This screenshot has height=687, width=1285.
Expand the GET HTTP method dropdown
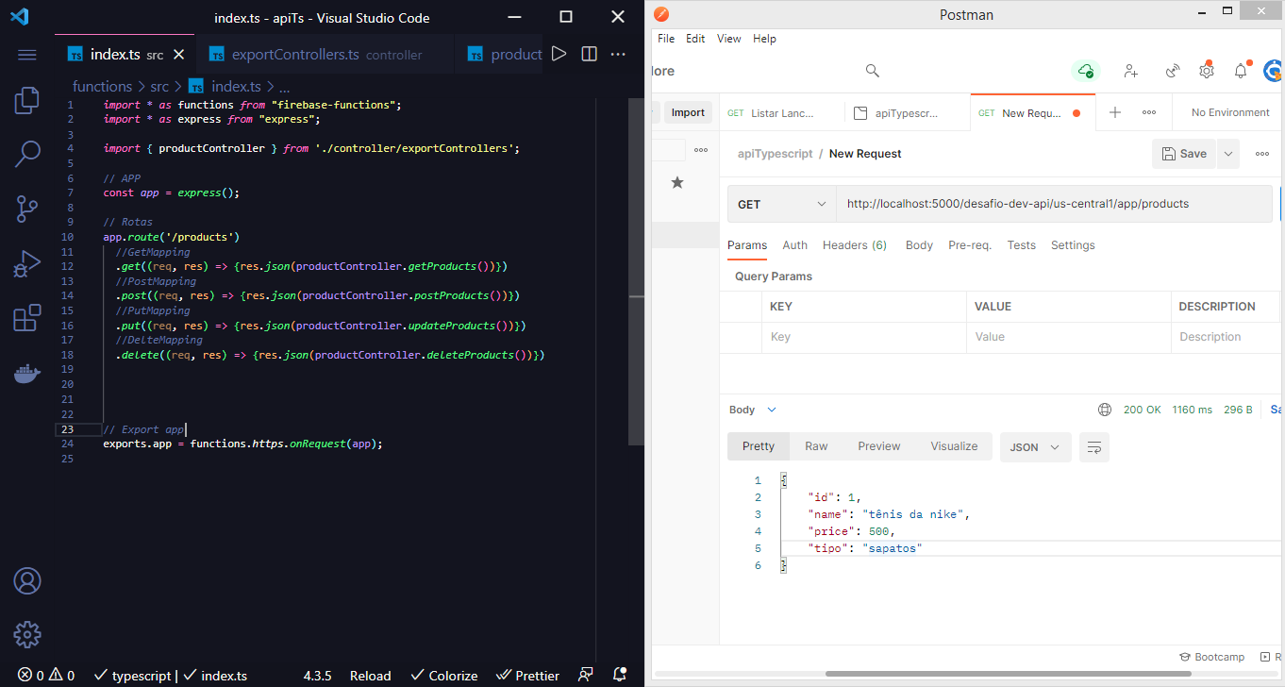pyautogui.click(x=782, y=204)
